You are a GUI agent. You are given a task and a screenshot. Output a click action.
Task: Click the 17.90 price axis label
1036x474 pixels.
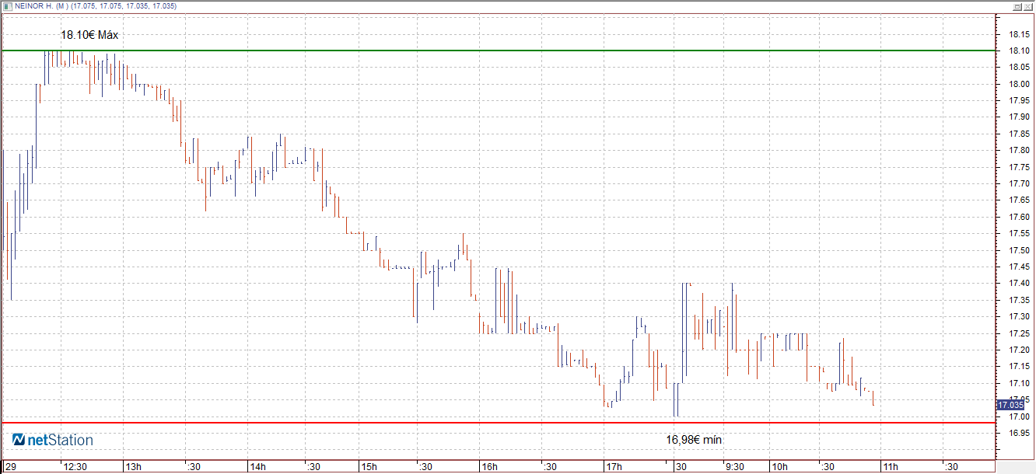(x=1019, y=117)
